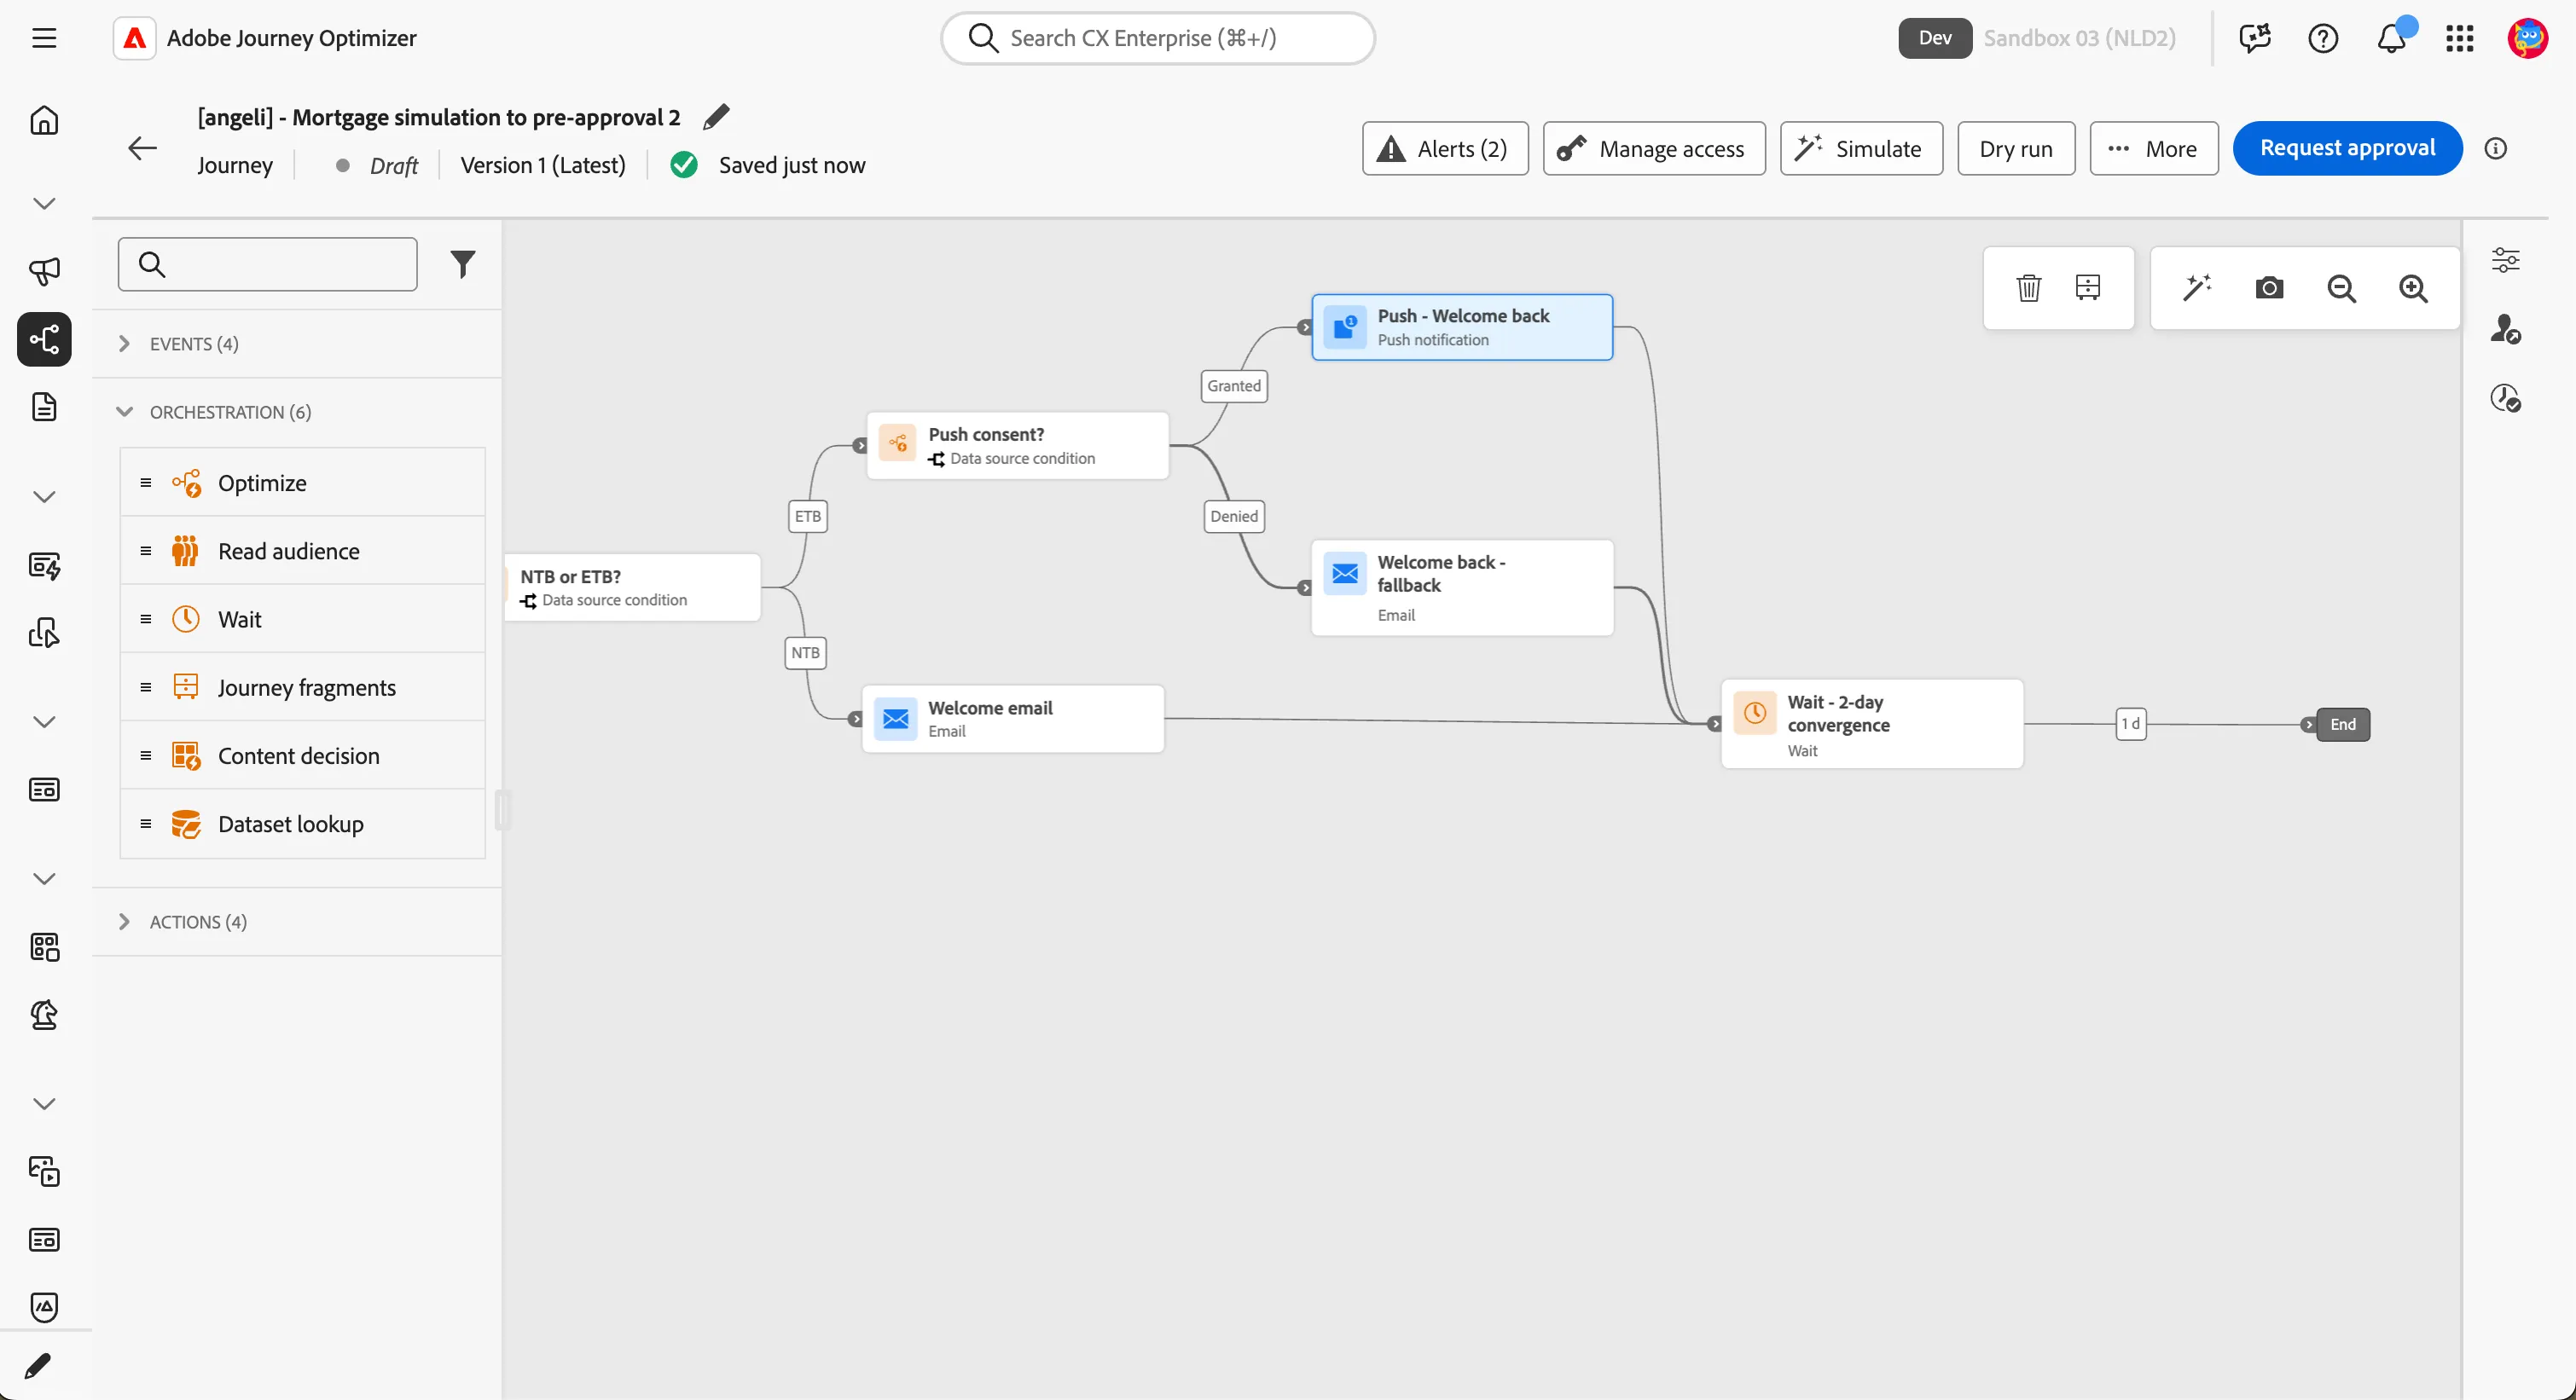
Task: Open the Sandbox 03 (NLD2) selector
Action: click(2079, 38)
